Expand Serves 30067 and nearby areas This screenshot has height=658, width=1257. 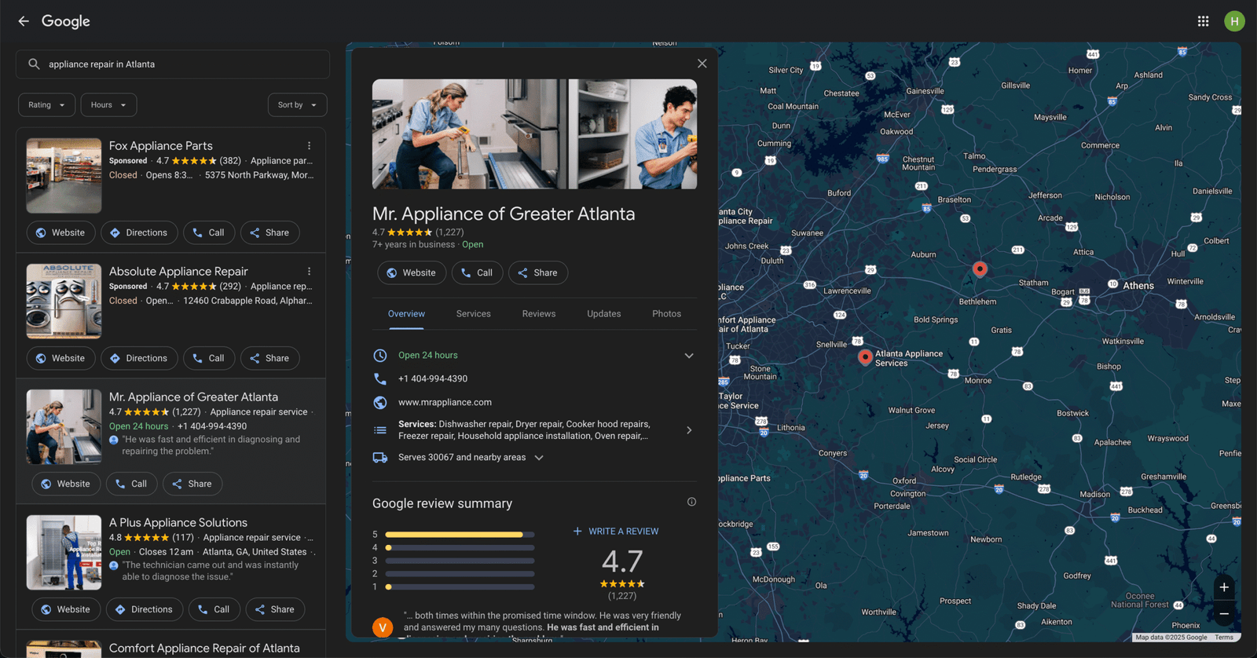click(539, 458)
